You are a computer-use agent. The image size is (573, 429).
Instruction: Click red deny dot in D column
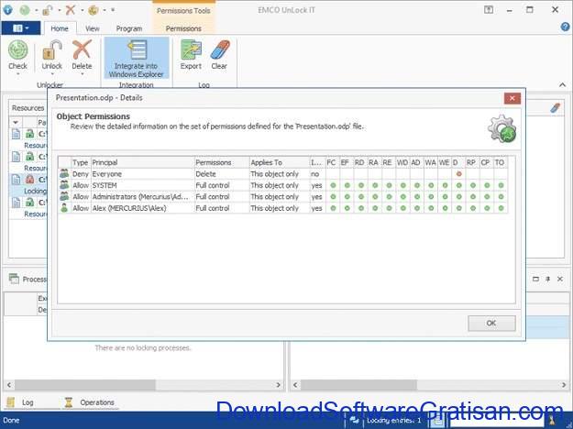click(459, 174)
